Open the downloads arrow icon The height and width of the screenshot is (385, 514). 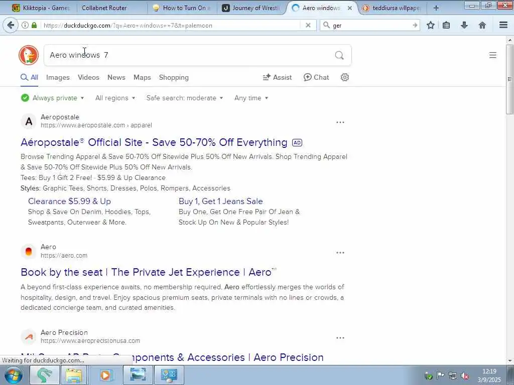click(x=464, y=25)
